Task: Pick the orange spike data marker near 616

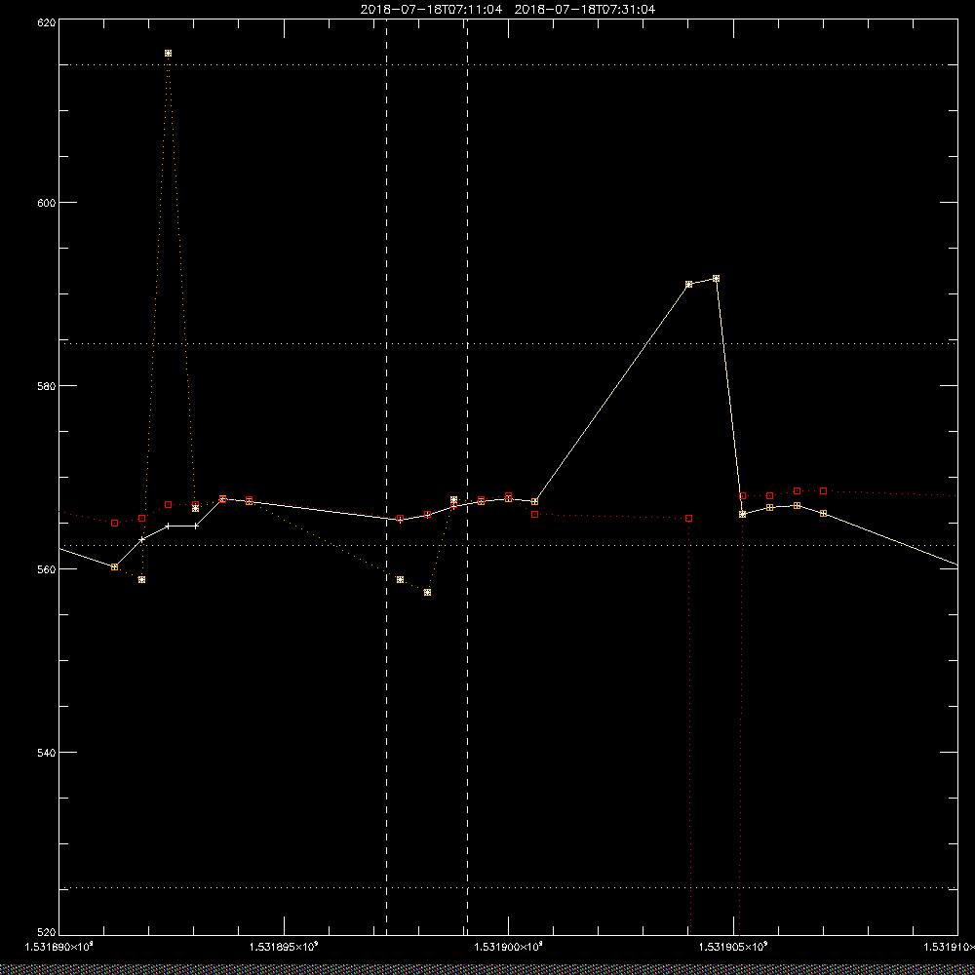Action: point(168,54)
